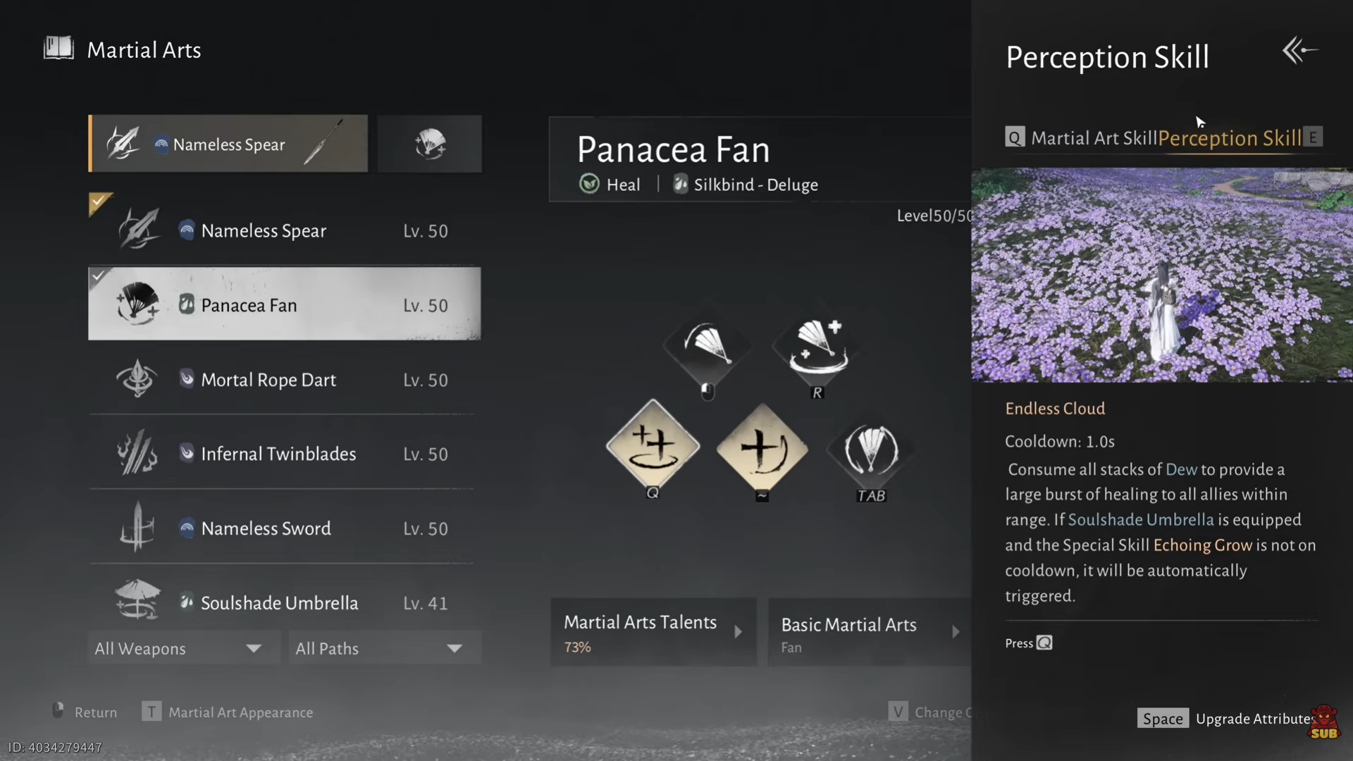This screenshot has width=1353, height=761.
Task: Click the Endless Cloud skill preview image
Action: pos(1161,275)
